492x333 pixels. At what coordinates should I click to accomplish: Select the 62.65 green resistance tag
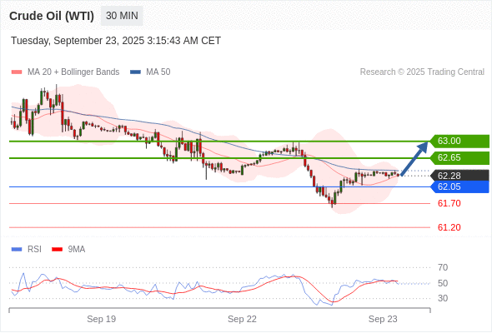pos(459,157)
